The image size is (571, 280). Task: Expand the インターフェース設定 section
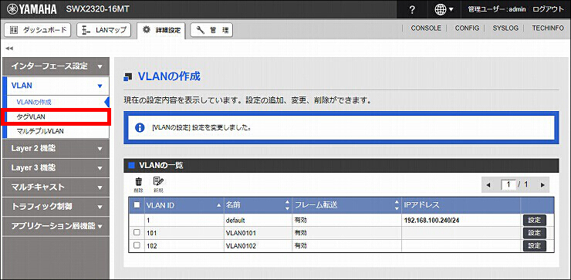click(56, 66)
